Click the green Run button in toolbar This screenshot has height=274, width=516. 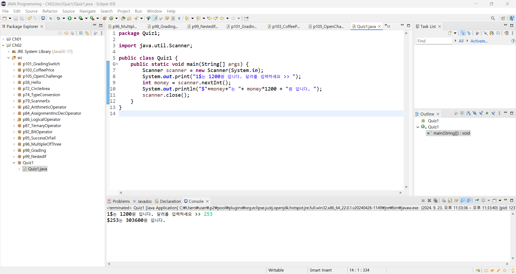70,18
